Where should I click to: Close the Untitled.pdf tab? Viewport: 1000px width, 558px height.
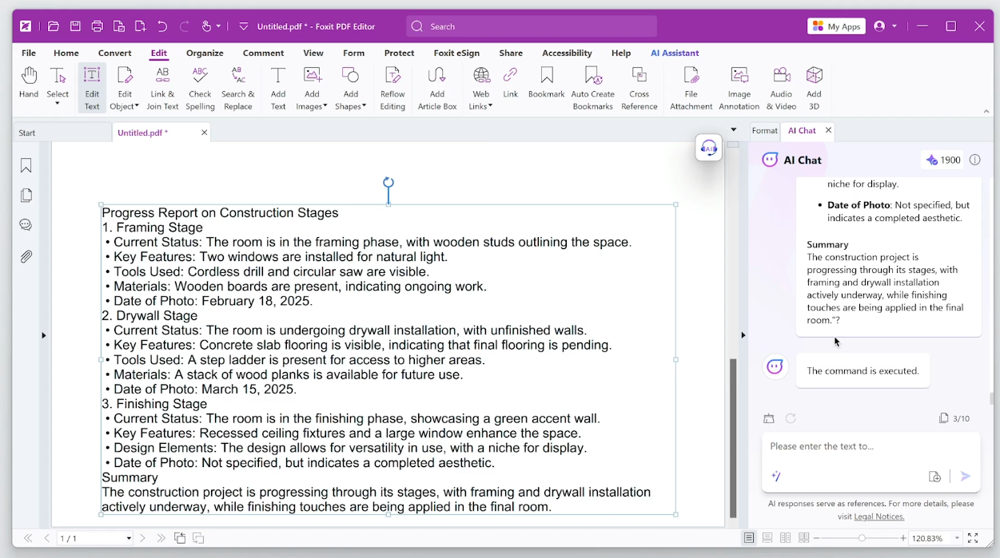click(x=205, y=133)
